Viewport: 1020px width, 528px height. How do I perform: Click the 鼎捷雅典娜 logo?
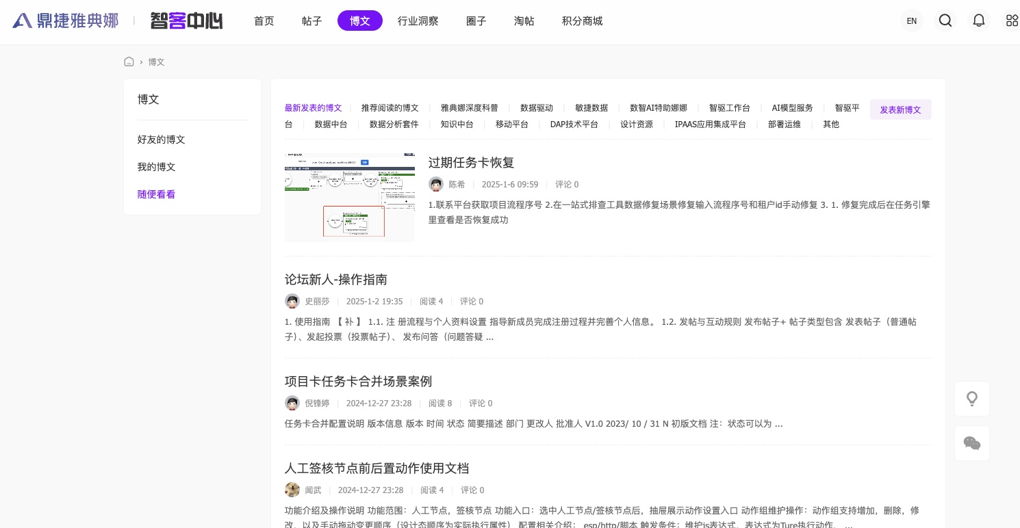point(66,21)
